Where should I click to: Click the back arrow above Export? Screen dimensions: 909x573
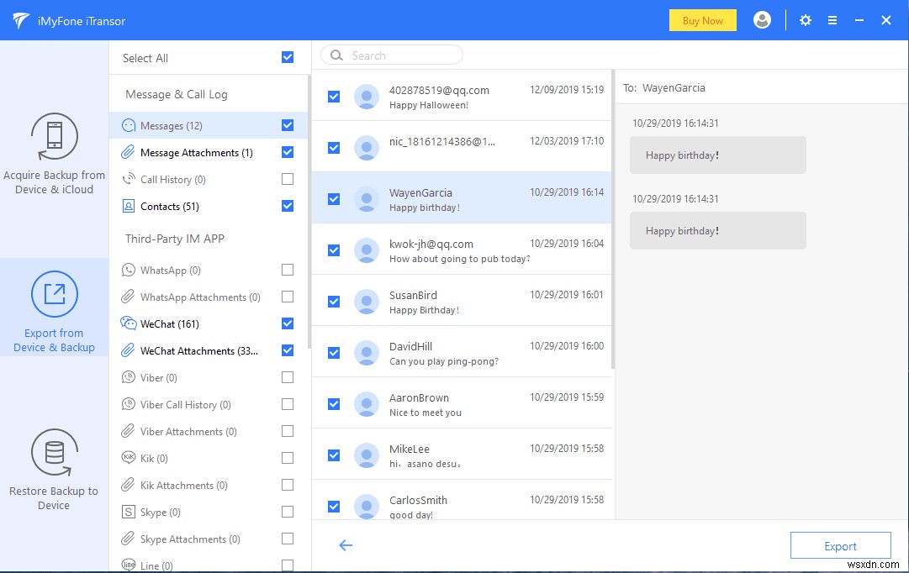tap(345, 544)
